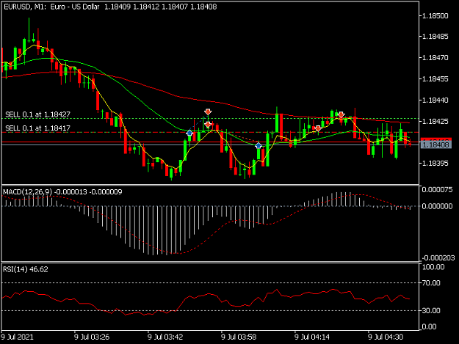This screenshot has width=459, height=344.
Task: Click the 9 Jul 04:14 time label
Action: click(x=312, y=337)
